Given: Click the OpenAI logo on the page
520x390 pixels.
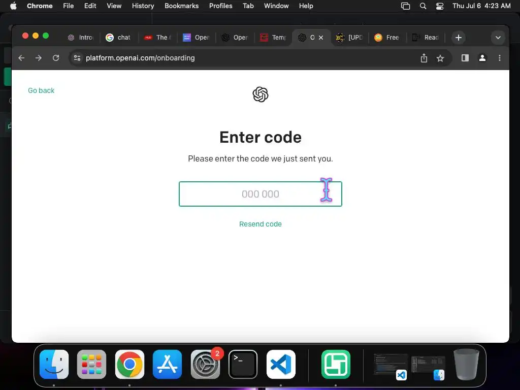Looking at the screenshot, I should [x=261, y=94].
